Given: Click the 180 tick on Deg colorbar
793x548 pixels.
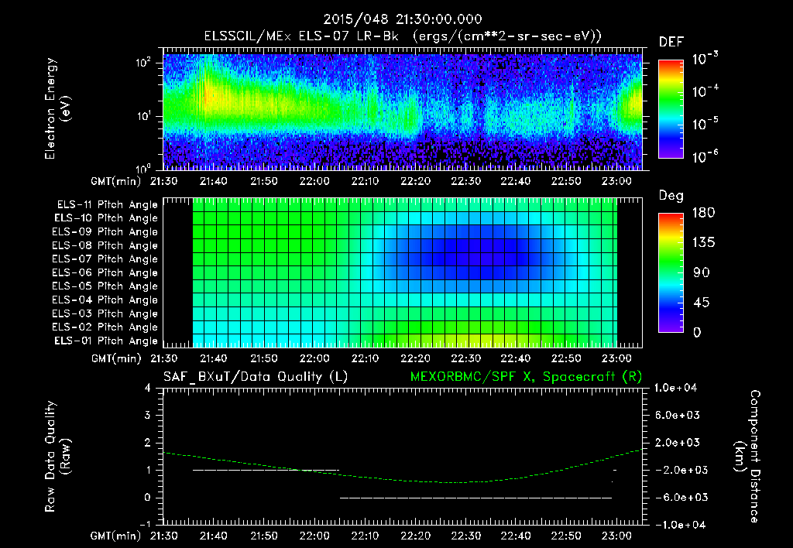Looking at the screenshot, I should [703, 213].
